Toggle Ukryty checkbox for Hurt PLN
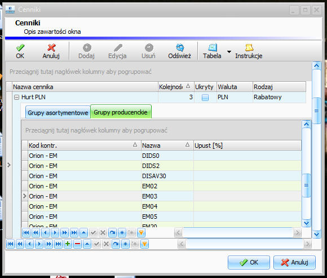The height and width of the screenshot is (278, 327). (x=205, y=98)
